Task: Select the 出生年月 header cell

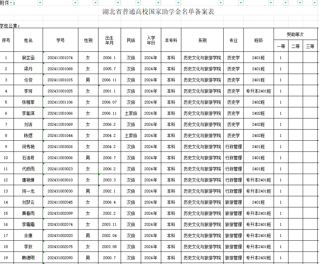Action: 109,40
